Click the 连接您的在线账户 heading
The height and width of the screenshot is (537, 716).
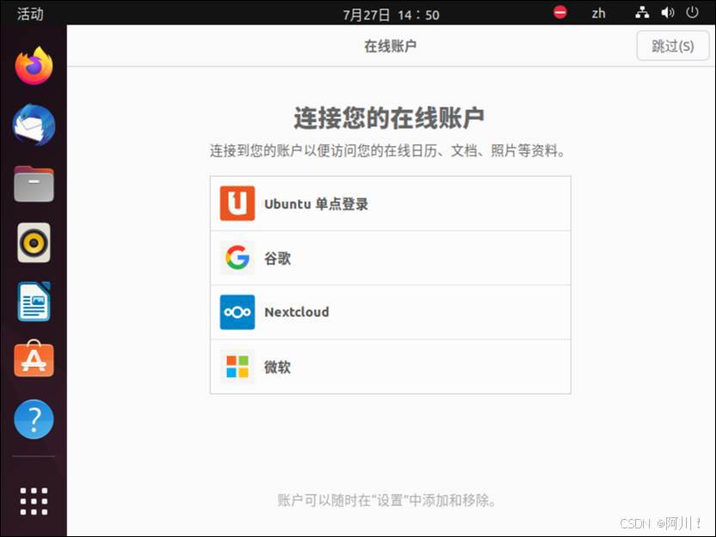(x=389, y=118)
